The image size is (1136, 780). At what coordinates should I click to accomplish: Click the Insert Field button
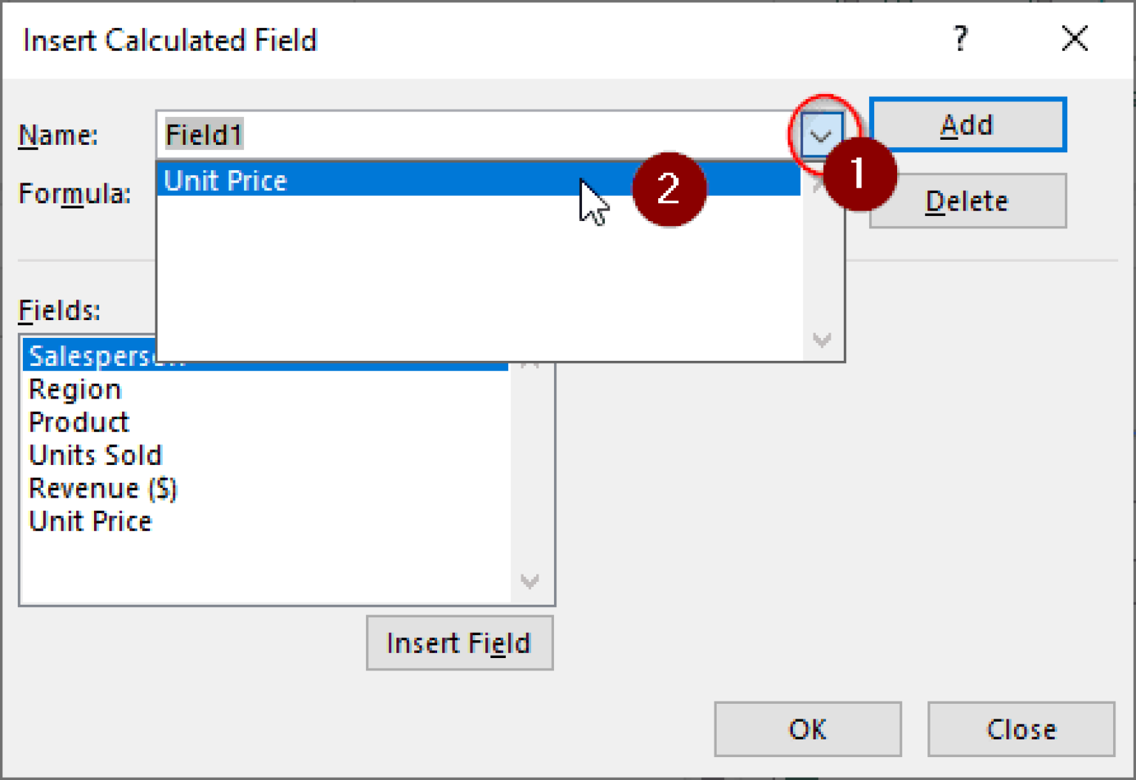click(x=459, y=642)
